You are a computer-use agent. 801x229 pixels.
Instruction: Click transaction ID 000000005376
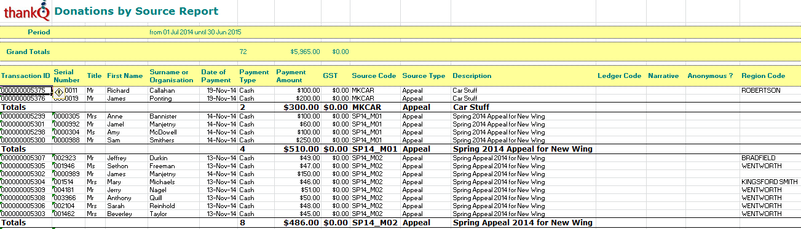pyautogui.click(x=23, y=98)
